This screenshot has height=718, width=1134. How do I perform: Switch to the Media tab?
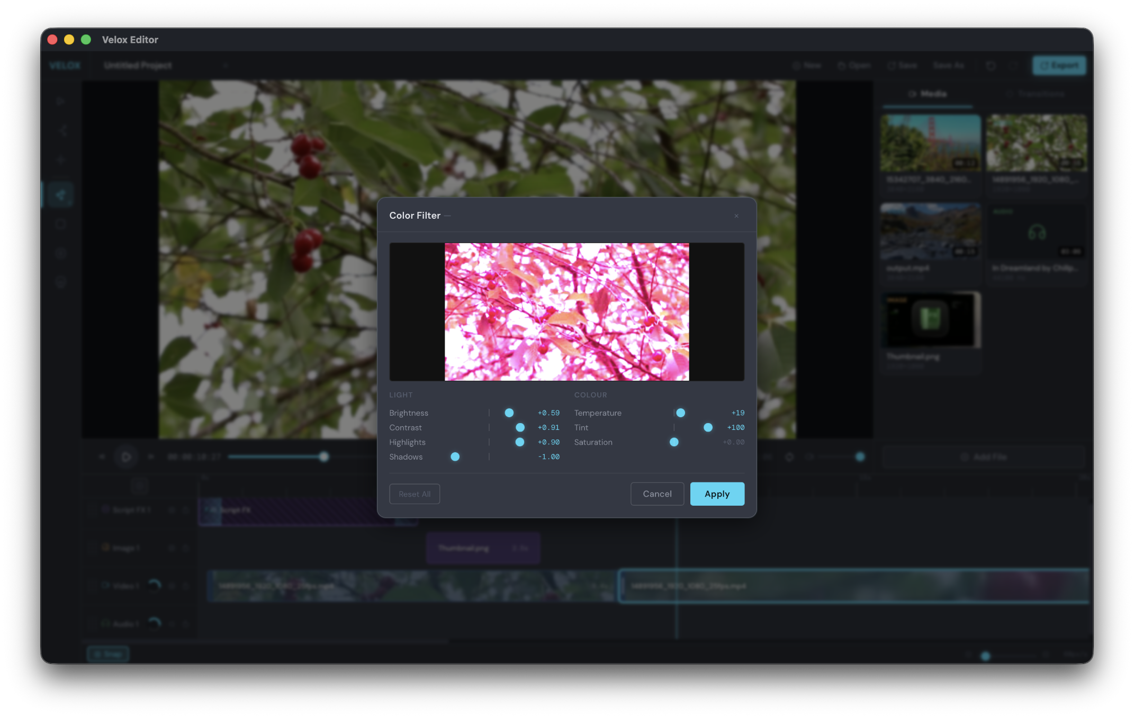928,94
